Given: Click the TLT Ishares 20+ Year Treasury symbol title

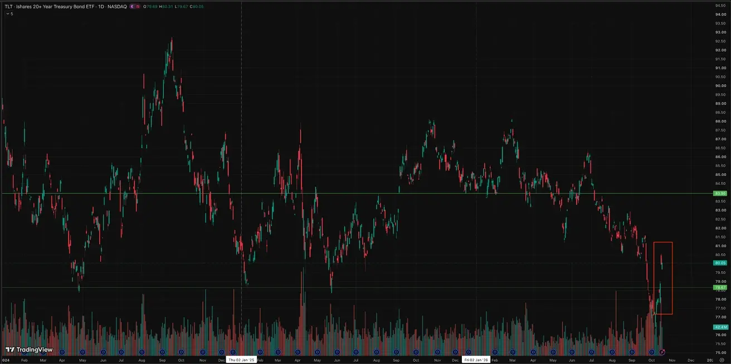Looking at the screenshot, I should click(51, 6).
